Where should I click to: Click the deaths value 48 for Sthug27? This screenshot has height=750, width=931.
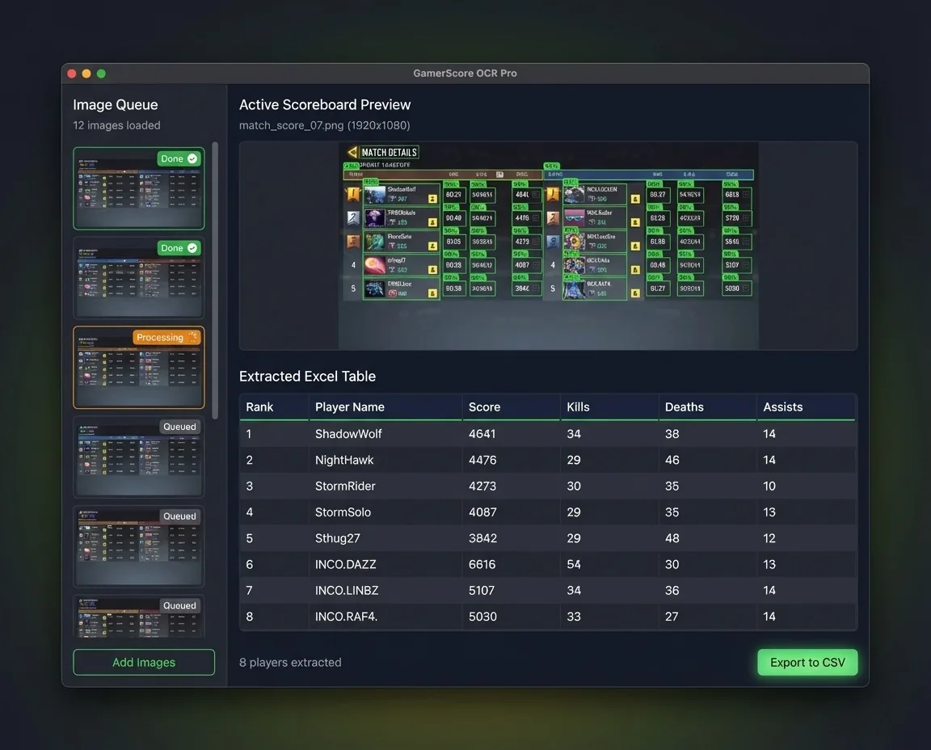672,538
